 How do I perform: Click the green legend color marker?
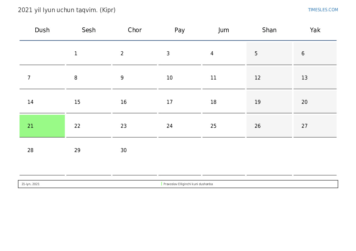click(x=161, y=184)
